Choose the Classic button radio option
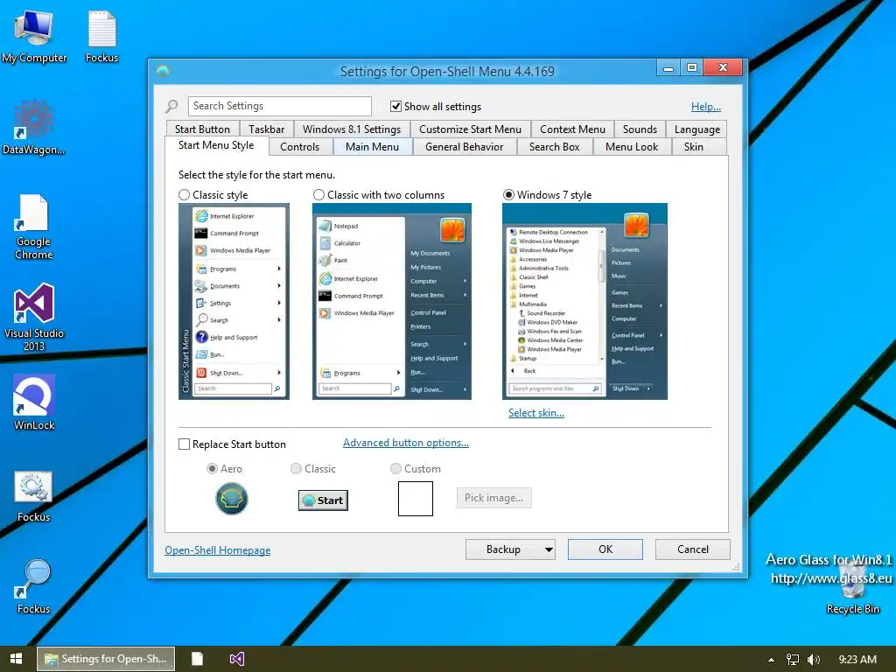 tap(296, 469)
